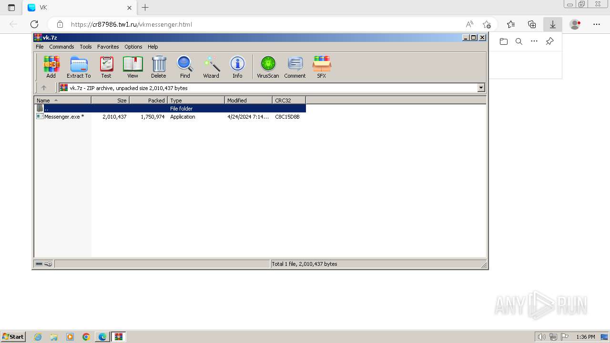Viewport: 610px width, 343px height.
Task: Convert archive with SFX icon
Action: click(322, 67)
